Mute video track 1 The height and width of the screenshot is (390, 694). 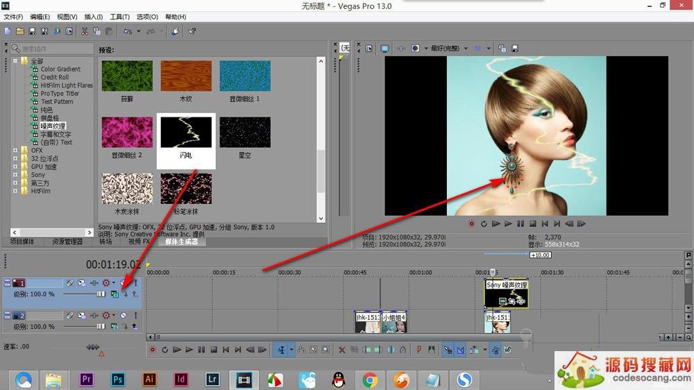(123, 283)
